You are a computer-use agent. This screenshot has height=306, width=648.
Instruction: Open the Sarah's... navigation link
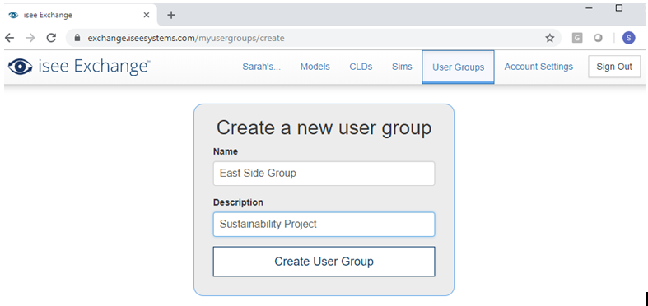pos(262,67)
